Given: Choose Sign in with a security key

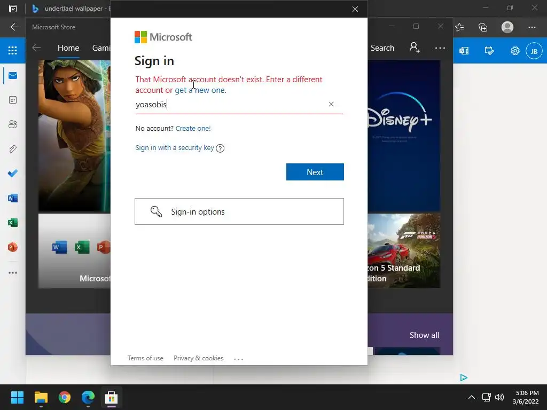Looking at the screenshot, I should (175, 147).
